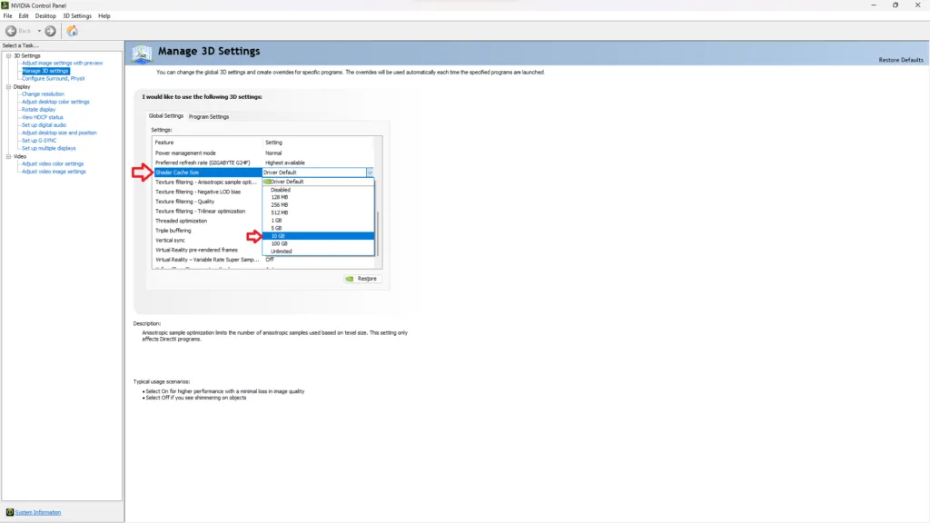
Task: Click the System Information icon
Action: click(10, 512)
